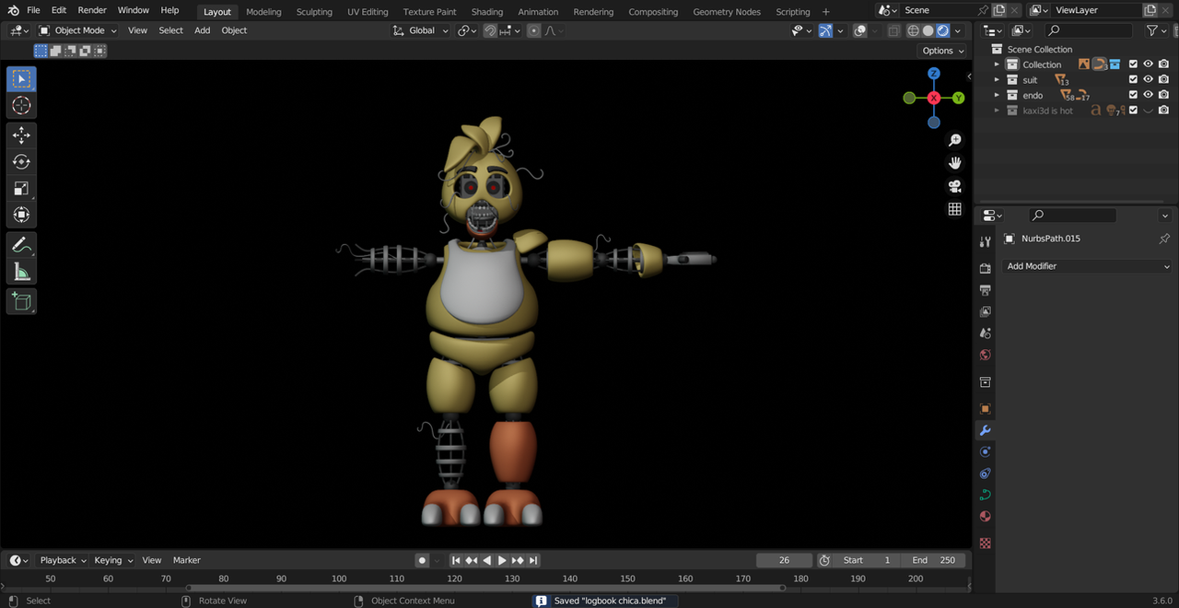This screenshot has width=1179, height=608.
Task: Open the World properties tab
Action: [x=986, y=356]
